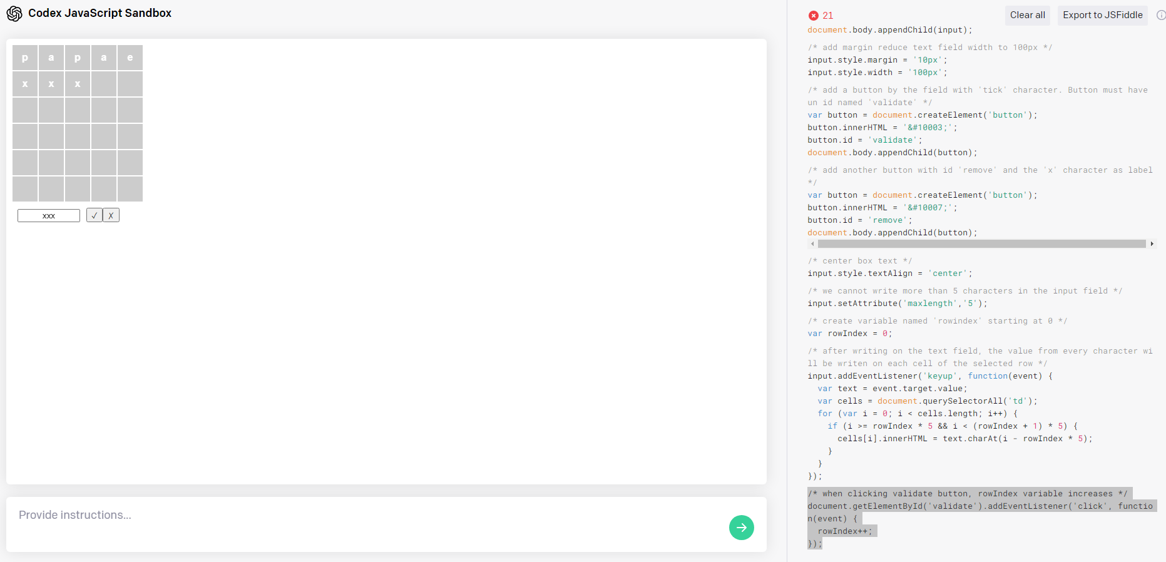
Task: Click the scrollbar left arrow in code panel
Action: 812,243
